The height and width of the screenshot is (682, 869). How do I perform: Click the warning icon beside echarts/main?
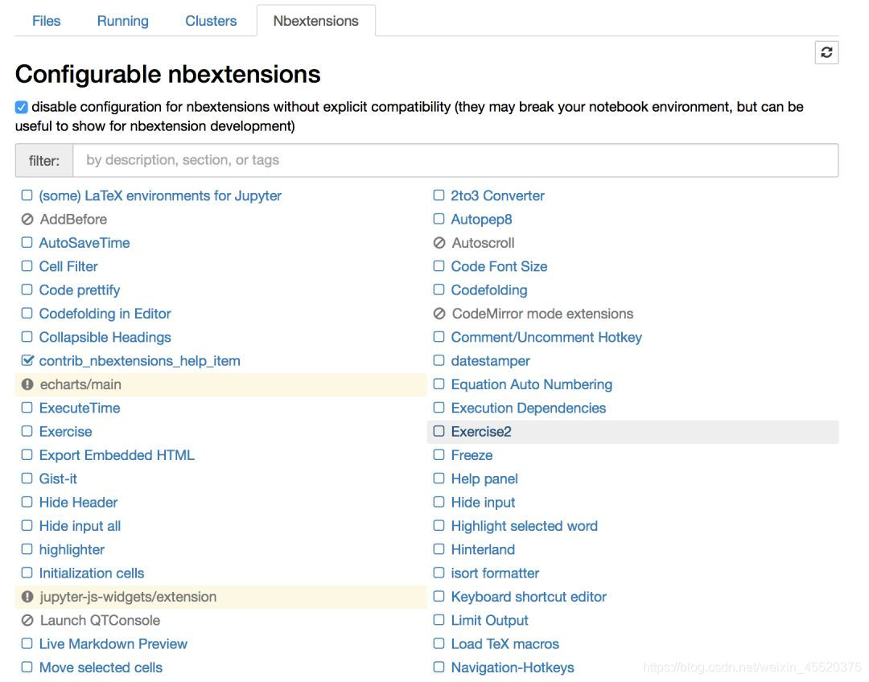tap(27, 384)
